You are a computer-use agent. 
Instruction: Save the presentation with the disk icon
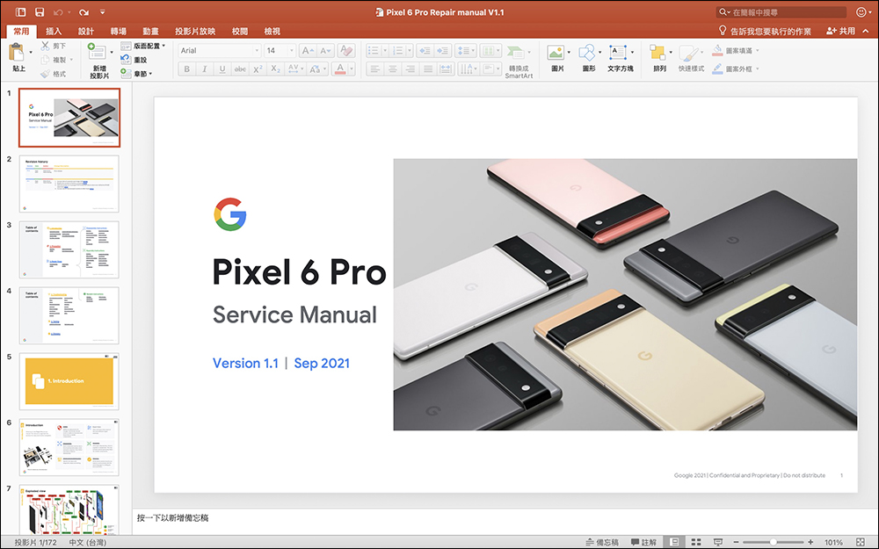click(40, 11)
